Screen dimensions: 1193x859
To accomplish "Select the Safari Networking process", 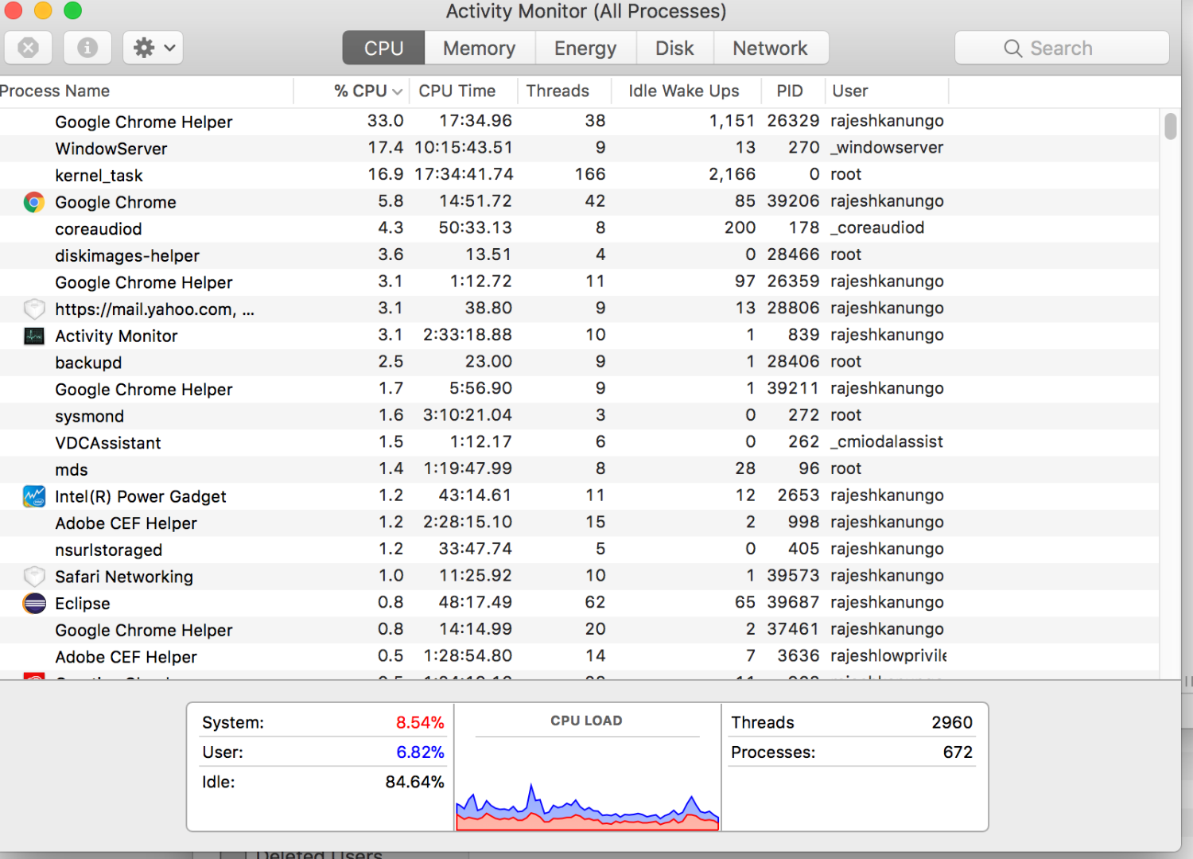I will point(579,577).
